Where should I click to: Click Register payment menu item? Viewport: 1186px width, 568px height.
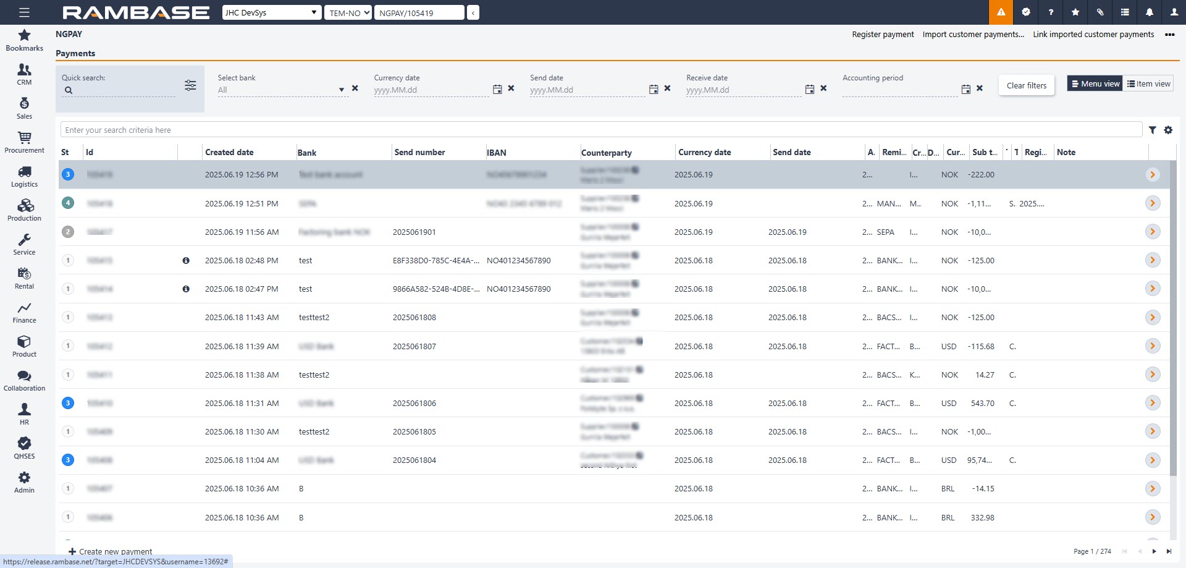point(883,35)
